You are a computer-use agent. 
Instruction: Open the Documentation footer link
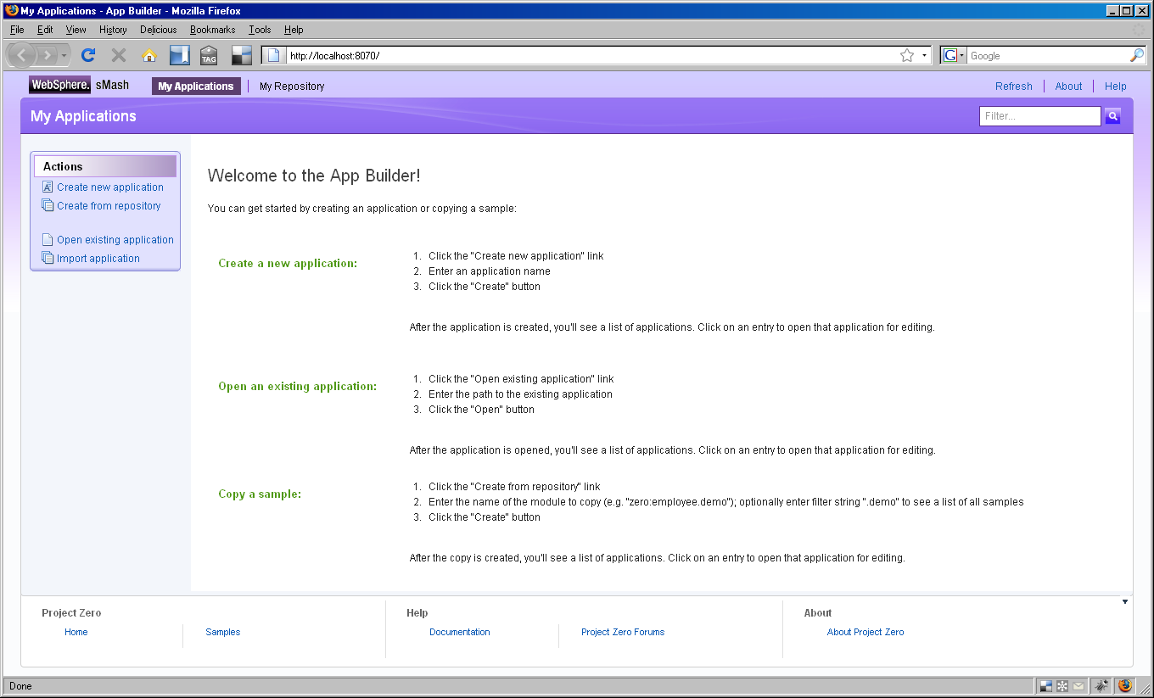click(460, 633)
